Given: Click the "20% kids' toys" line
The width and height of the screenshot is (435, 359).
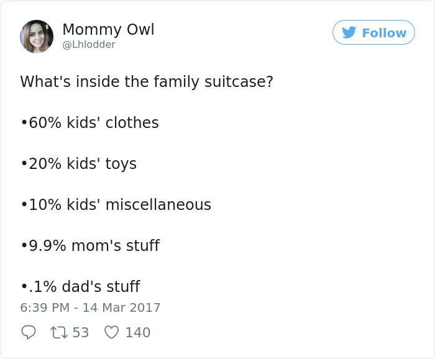Looking at the screenshot, I should [78, 164].
